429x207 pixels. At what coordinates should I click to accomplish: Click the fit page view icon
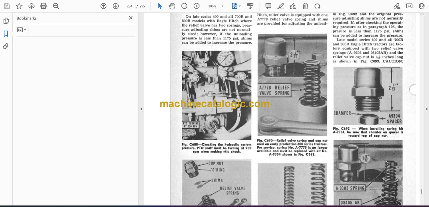click(x=235, y=6)
